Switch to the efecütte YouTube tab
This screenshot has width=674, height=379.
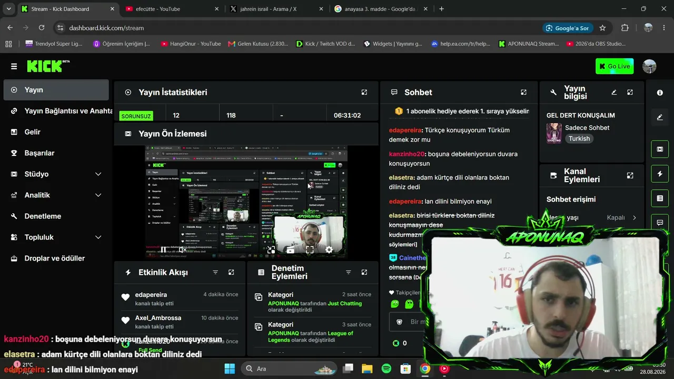click(172, 9)
